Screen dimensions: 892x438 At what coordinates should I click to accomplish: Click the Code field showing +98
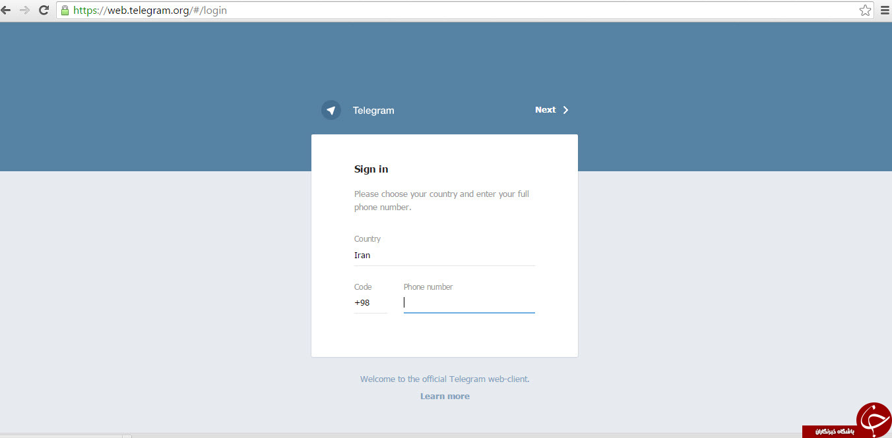pos(370,303)
